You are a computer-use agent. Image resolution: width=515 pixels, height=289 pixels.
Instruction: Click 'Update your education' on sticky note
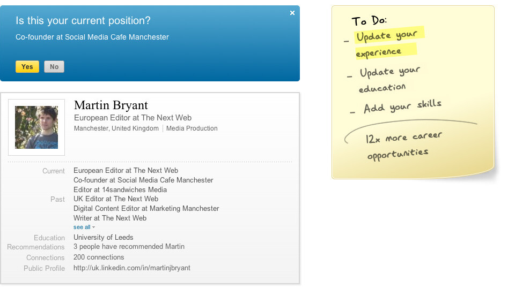coord(389,79)
